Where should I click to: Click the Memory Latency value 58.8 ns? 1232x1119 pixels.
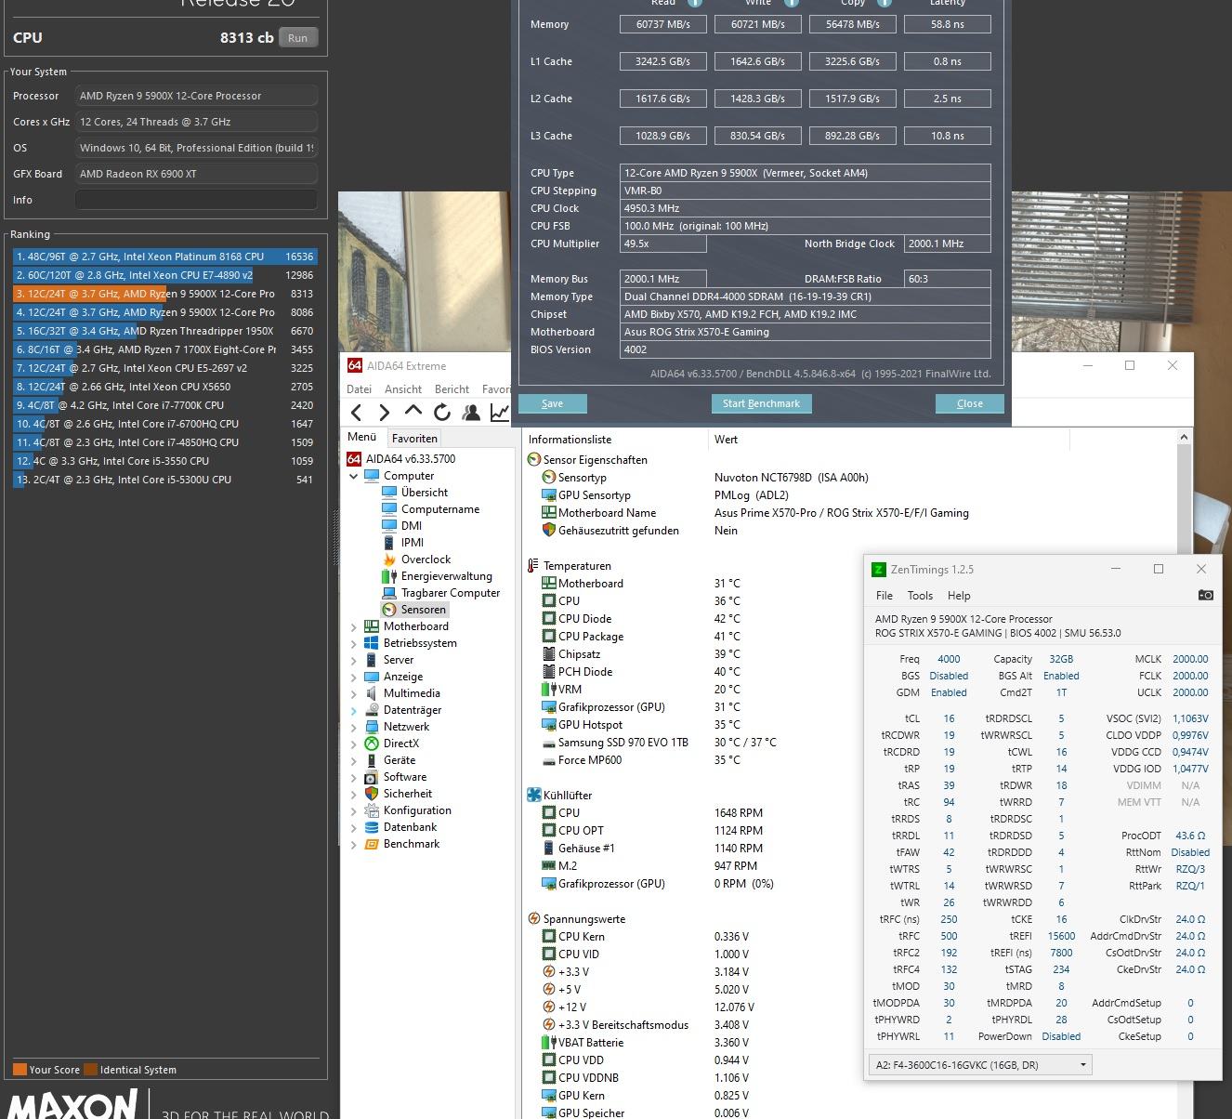(x=947, y=25)
